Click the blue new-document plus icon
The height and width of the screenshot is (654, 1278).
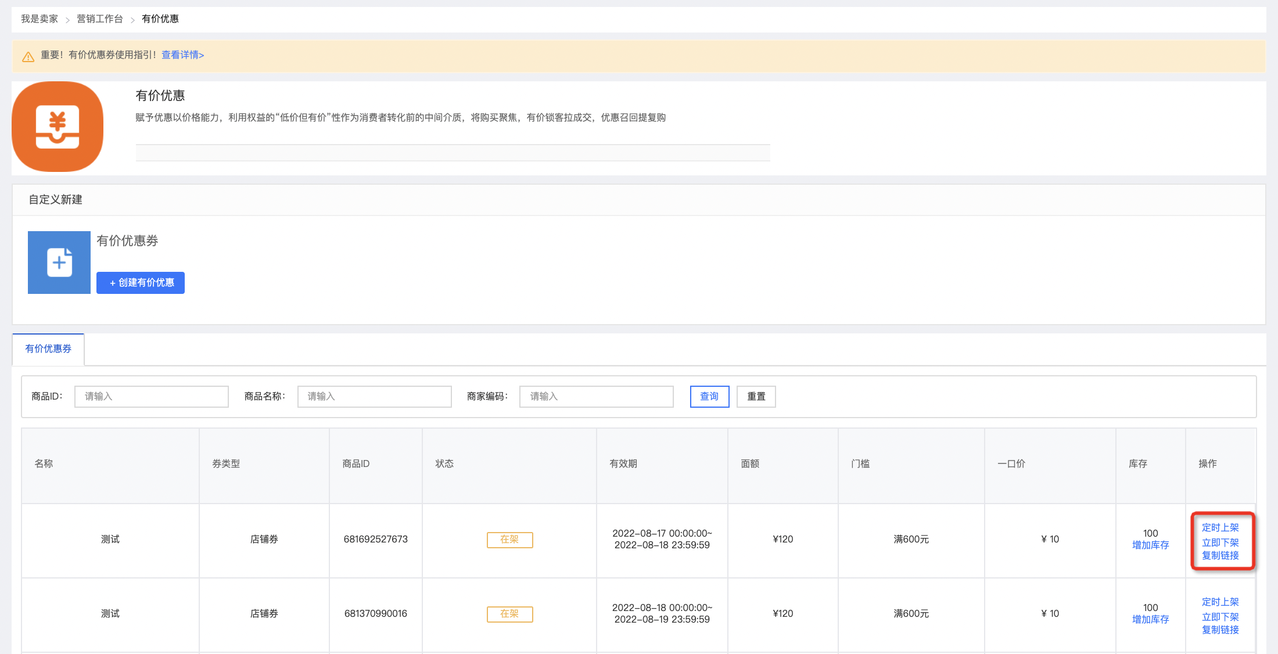pos(59,263)
